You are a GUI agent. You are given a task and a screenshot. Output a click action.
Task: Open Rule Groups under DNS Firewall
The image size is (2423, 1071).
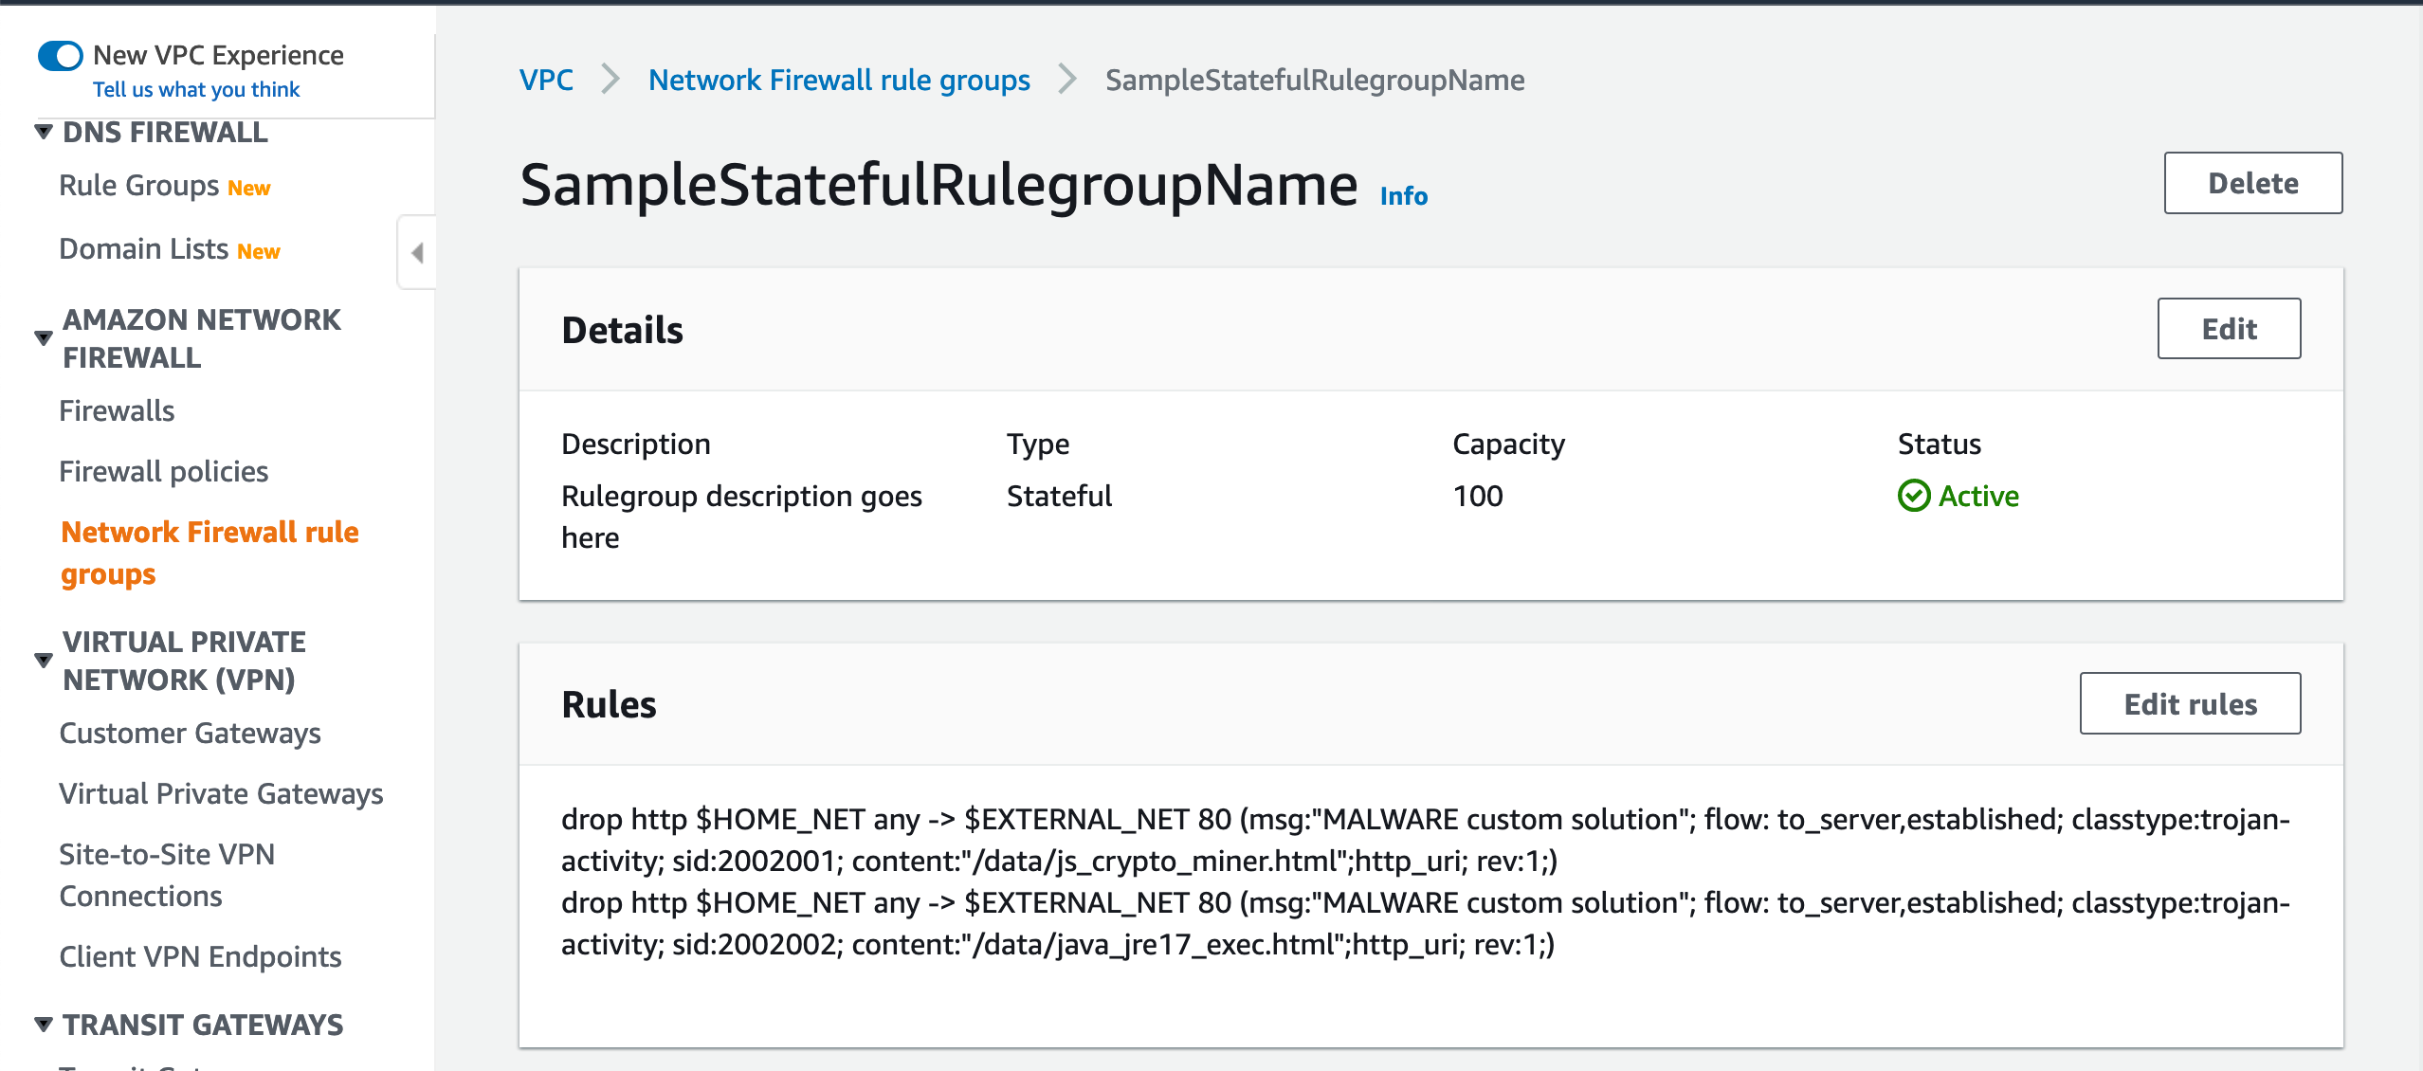(138, 185)
